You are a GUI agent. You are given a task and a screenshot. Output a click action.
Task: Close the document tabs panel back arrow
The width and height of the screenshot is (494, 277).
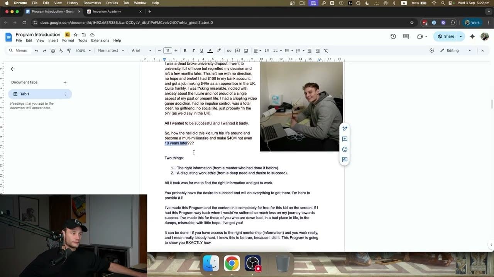click(x=12, y=69)
